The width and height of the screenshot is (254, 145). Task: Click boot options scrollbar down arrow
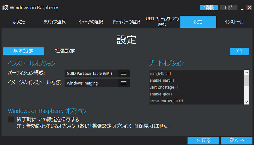247,102
